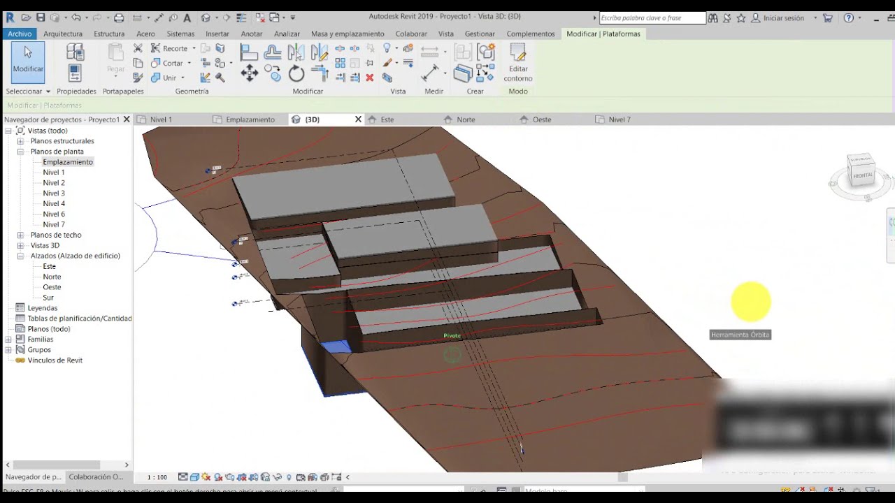
Task: Click Iniciar sesión
Action: [783, 18]
